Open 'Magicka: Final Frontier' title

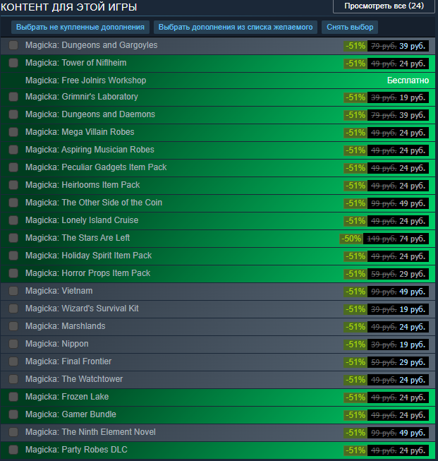[x=68, y=361]
